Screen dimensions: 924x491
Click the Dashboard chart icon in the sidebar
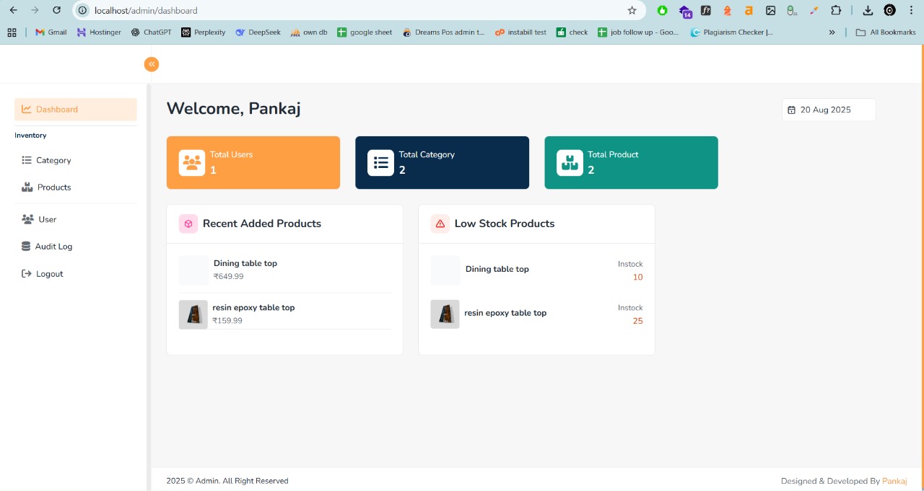pos(27,109)
